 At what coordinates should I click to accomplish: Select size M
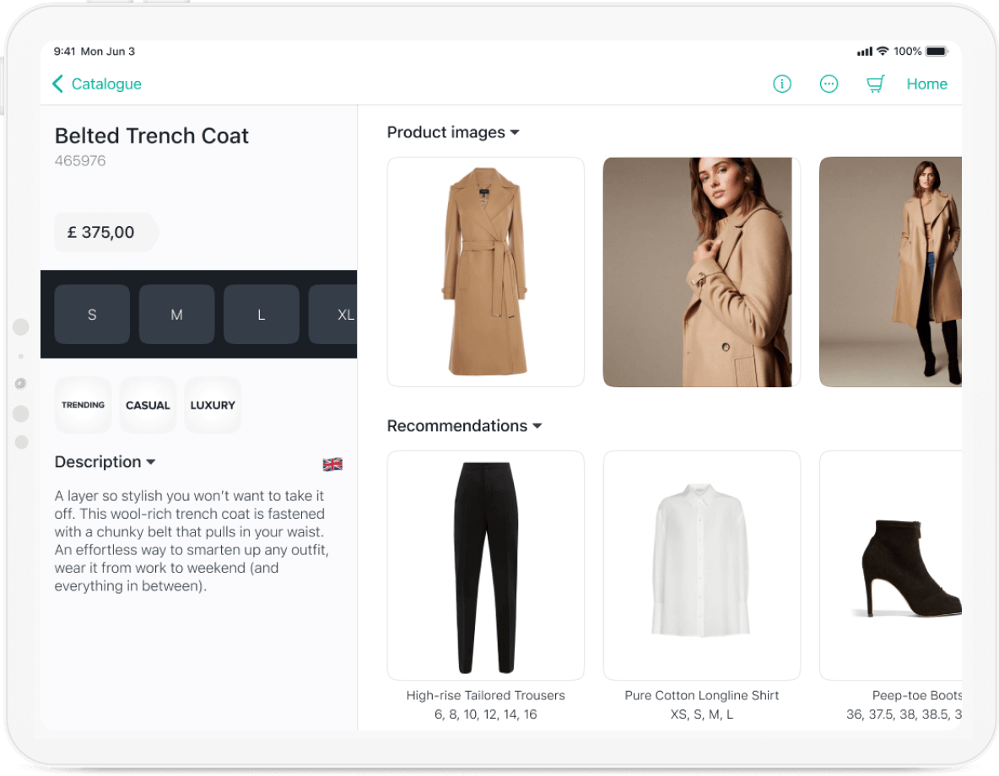176,315
